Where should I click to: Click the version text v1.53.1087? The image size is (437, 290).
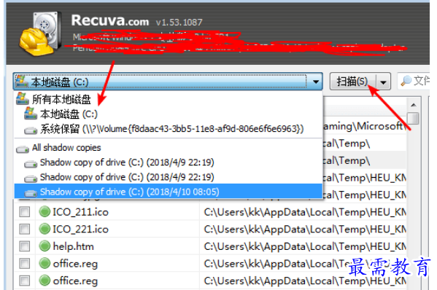point(179,23)
